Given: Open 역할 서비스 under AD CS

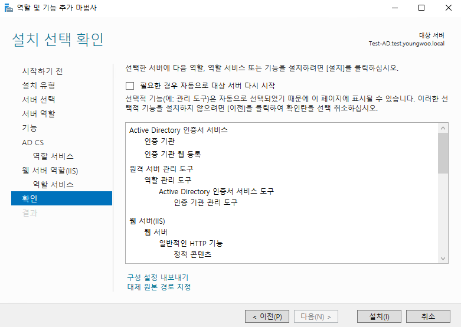Looking at the screenshot, I should (x=53, y=156).
